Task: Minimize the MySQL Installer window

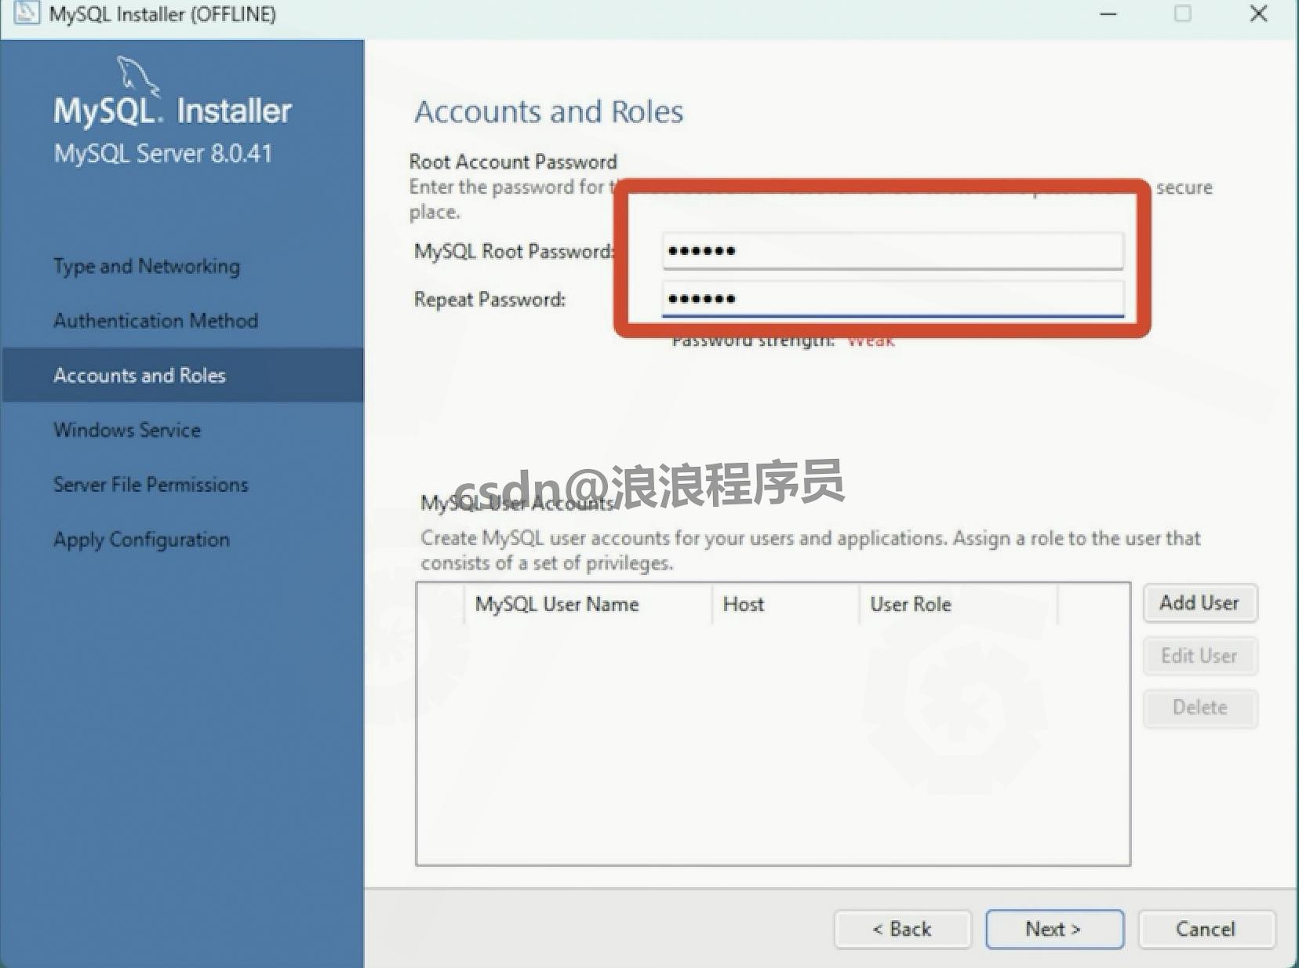Action: click(1108, 14)
